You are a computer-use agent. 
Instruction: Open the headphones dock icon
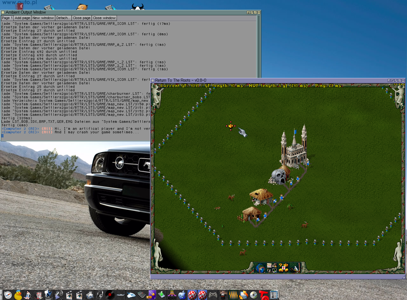click(100, 295)
